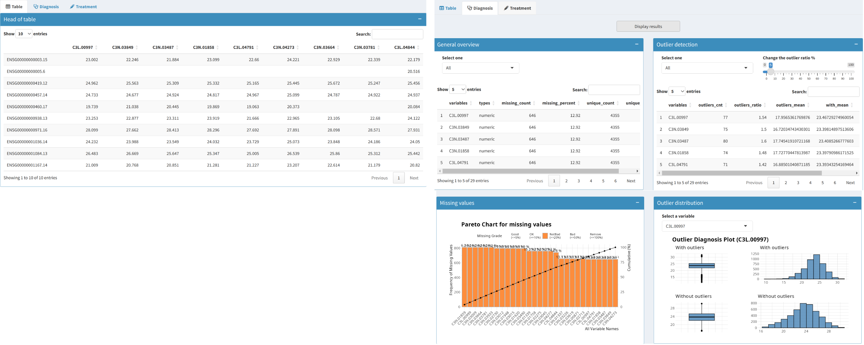864x345 pixels.
Task: Open Show entries dropdown in Head of table
Action: 24,34
